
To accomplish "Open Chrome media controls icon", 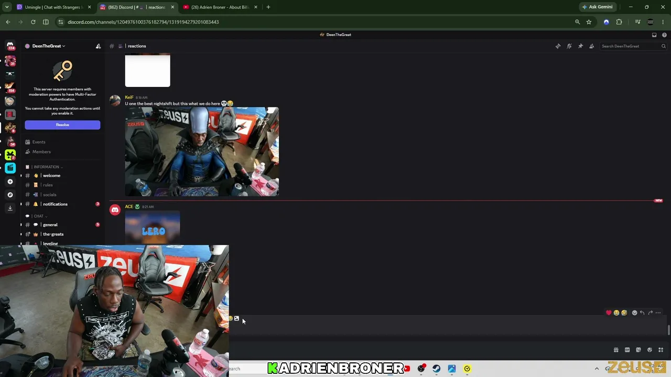I will pyautogui.click(x=637, y=22).
